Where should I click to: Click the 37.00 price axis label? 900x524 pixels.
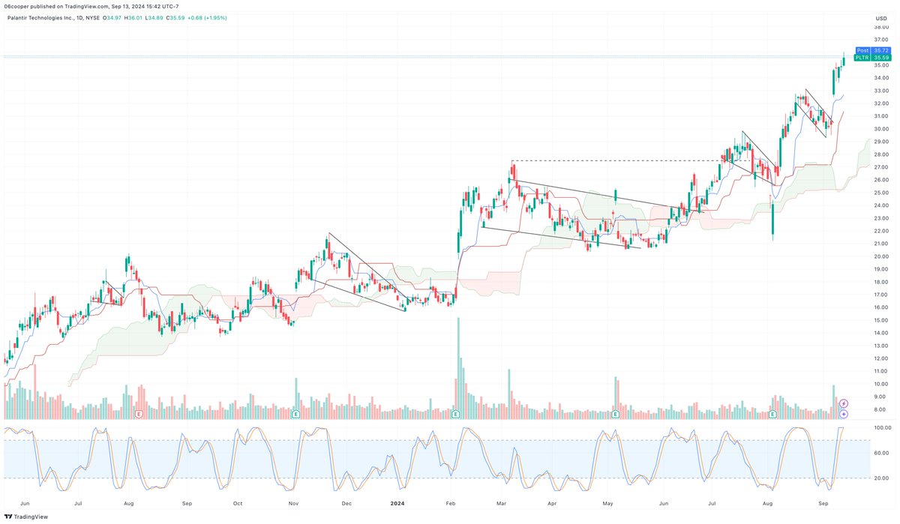880,39
